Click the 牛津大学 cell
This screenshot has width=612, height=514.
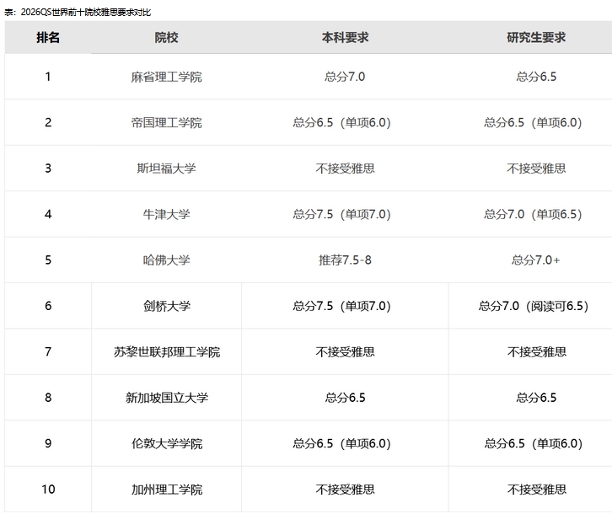167,214
